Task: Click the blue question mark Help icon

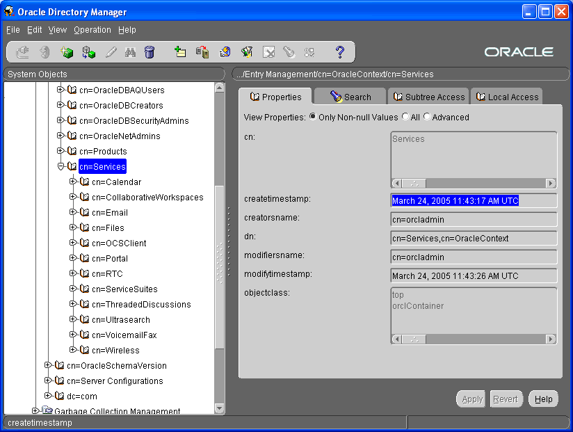Action: (340, 52)
